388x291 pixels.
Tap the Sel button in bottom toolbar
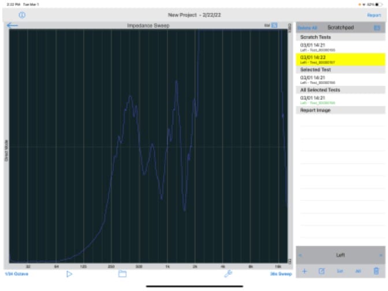[x=340, y=270]
